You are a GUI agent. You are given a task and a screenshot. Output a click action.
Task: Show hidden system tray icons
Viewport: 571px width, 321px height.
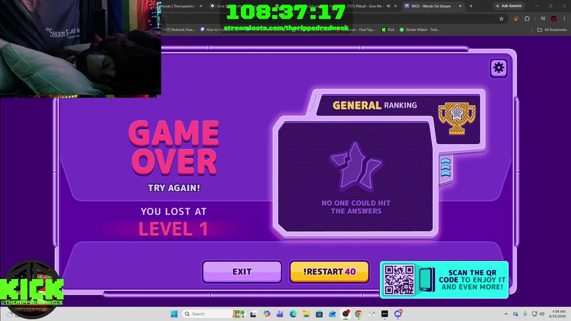(506, 314)
